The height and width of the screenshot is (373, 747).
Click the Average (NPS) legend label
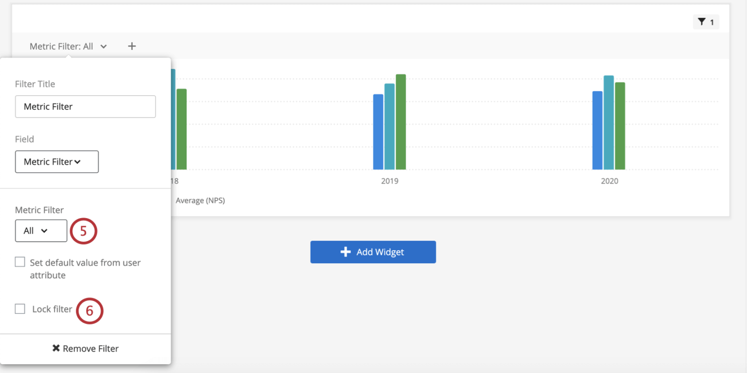(200, 200)
